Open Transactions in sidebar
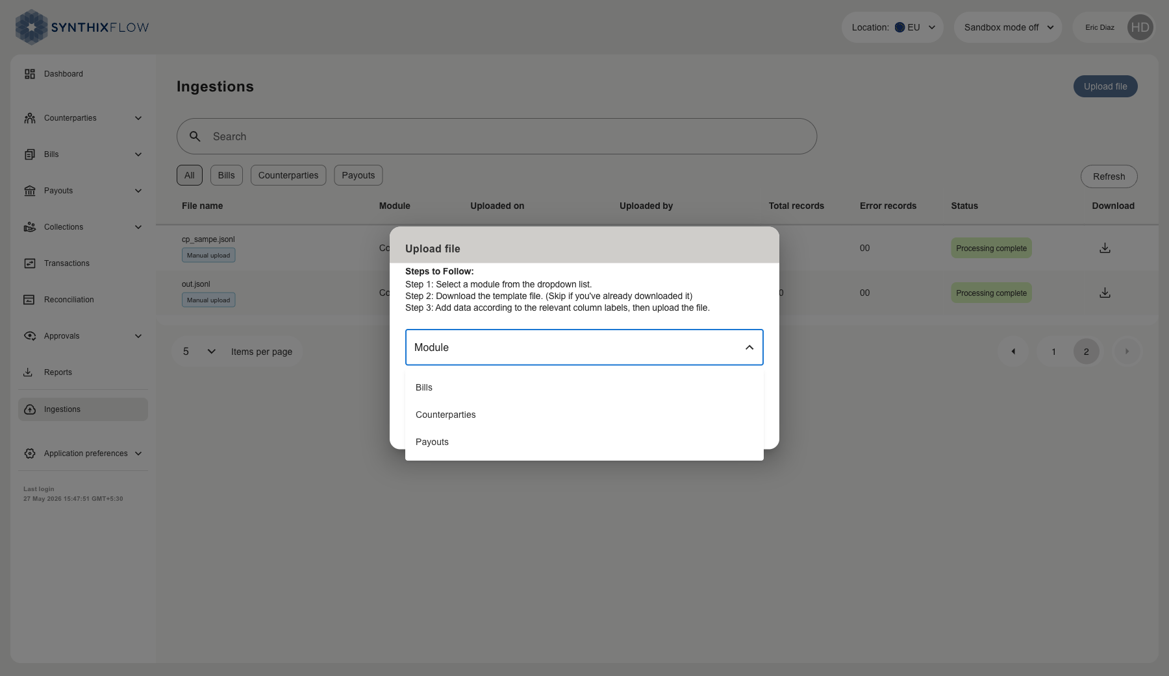1169x676 pixels. (83, 263)
